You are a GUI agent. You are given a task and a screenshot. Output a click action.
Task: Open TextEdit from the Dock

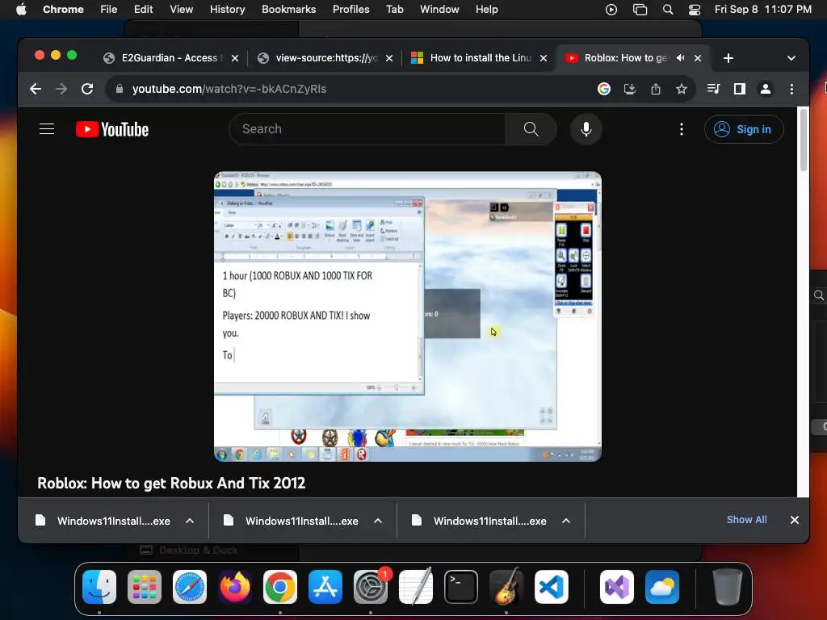coord(416,587)
